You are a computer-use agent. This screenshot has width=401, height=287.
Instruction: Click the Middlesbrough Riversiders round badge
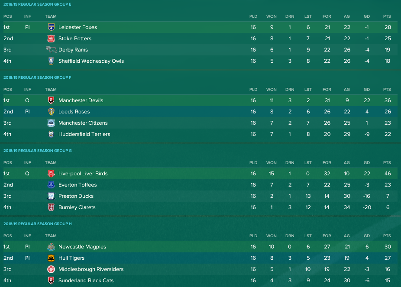click(x=51, y=269)
